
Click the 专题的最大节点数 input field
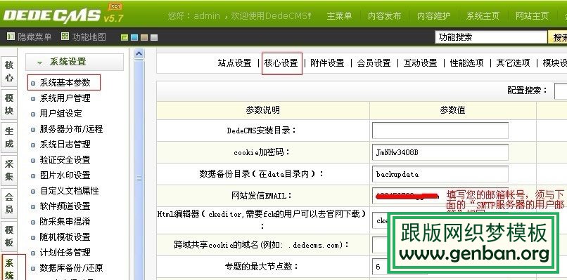pos(381,267)
